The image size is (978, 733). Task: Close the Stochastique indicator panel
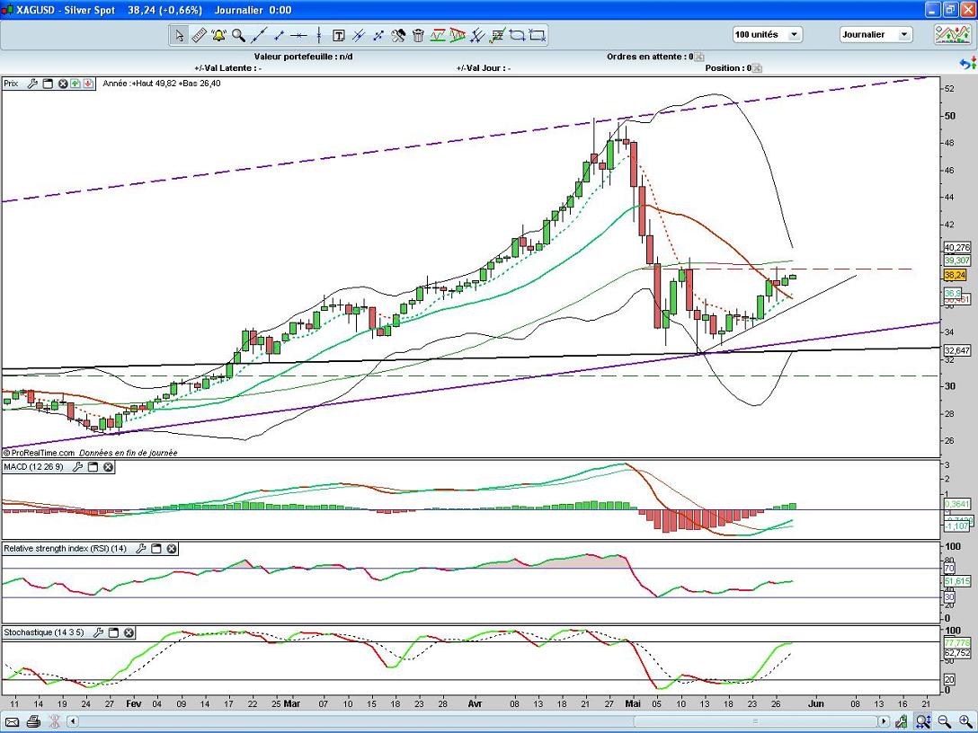[129, 632]
